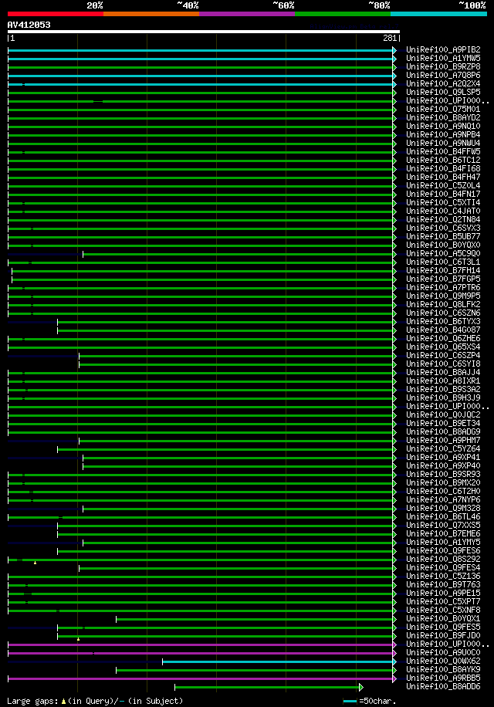Select the UniRef100_Q8S292 label
The image size is (494, 707).
[443, 559]
